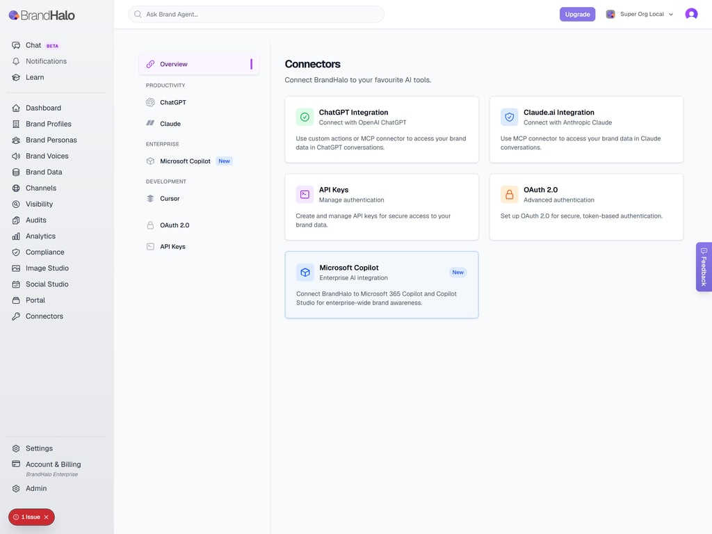The image size is (712, 534).
Task: Click the Image Studio picture icon
Action: point(16,268)
